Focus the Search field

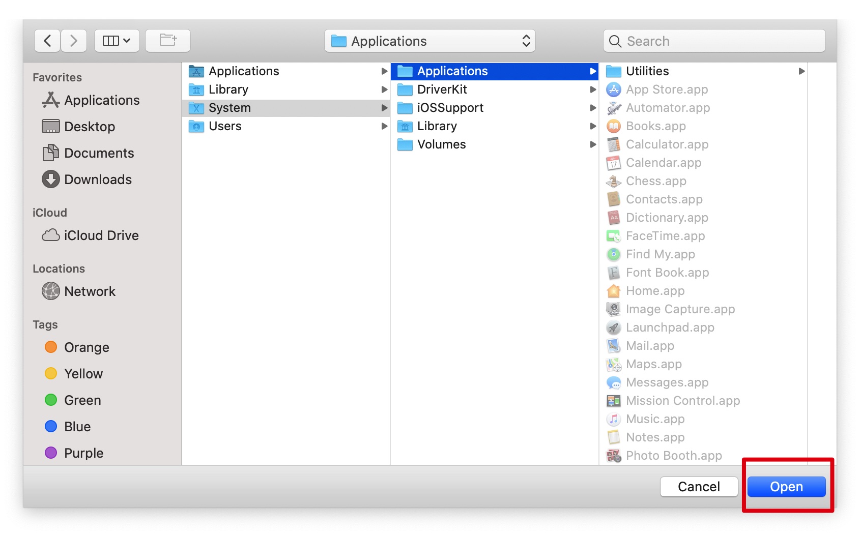click(714, 41)
